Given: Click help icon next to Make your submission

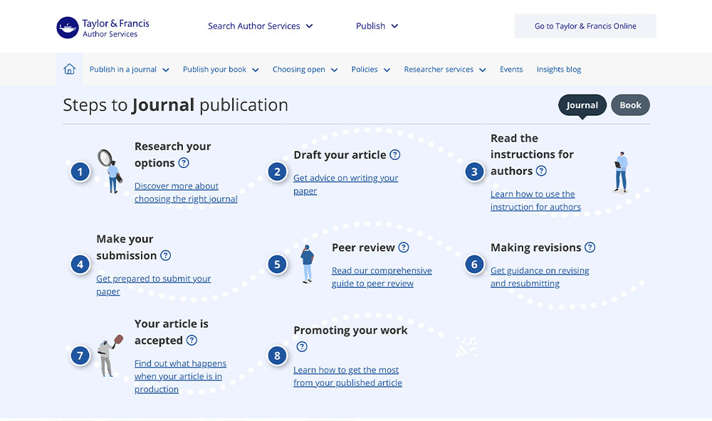Looking at the screenshot, I should pos(166,255).
